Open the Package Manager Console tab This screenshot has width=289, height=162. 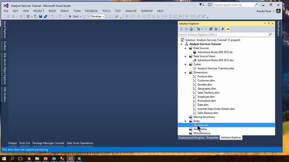click(48, 143)
